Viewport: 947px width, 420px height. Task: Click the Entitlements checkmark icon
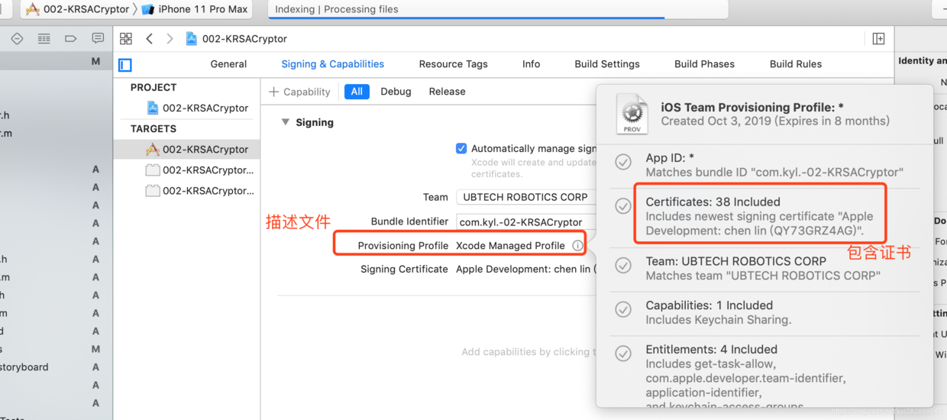[624, 354]
